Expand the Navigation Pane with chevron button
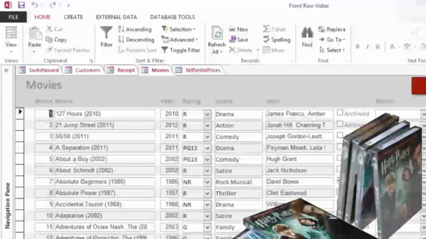Image resolution: width=426 pixels, height=239 pixels. pos(6,70)
